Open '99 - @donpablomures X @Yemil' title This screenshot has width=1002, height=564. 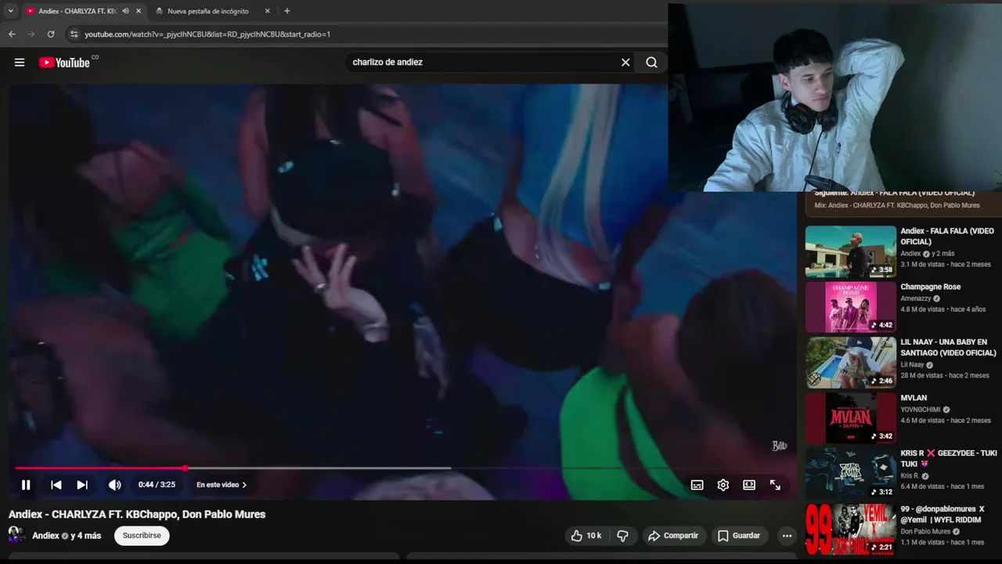(943, 515)
